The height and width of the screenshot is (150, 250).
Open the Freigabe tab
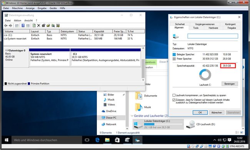(x=232, y=28)
